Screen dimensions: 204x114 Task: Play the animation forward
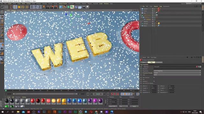[98, 94]
